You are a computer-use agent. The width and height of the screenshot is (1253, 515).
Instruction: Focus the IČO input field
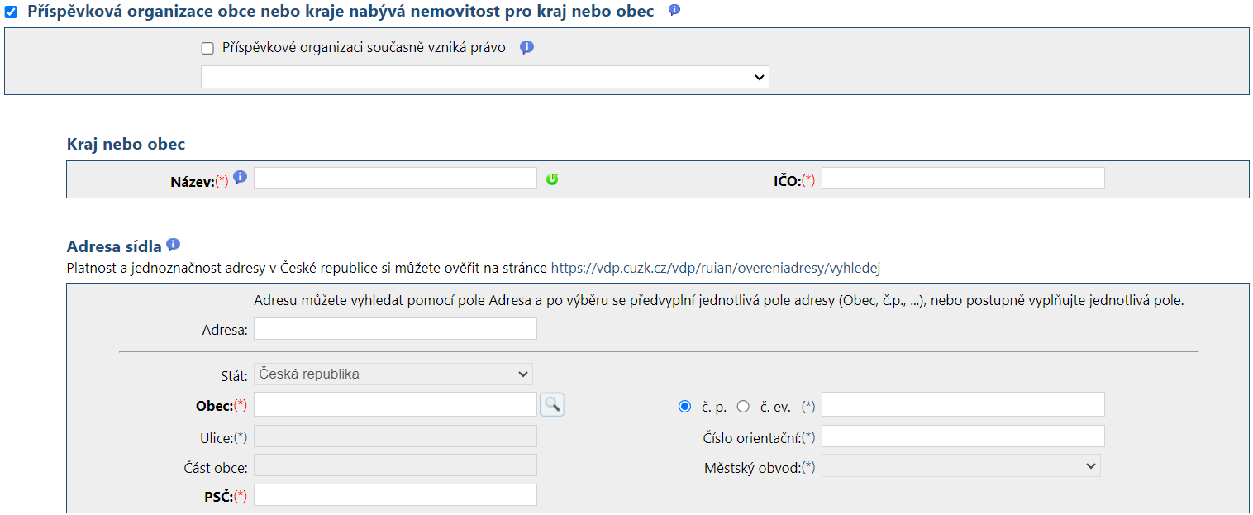[x=963, y=179]
